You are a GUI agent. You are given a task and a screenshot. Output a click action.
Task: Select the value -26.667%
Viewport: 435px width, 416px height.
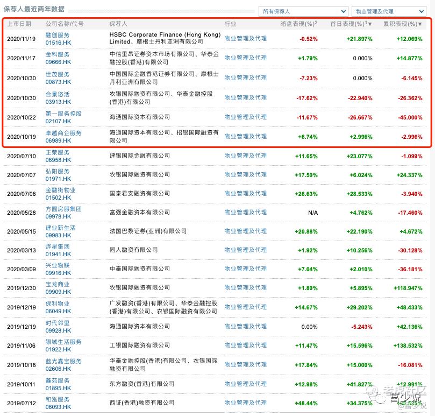pyautogui.click(x=360, y=118)
